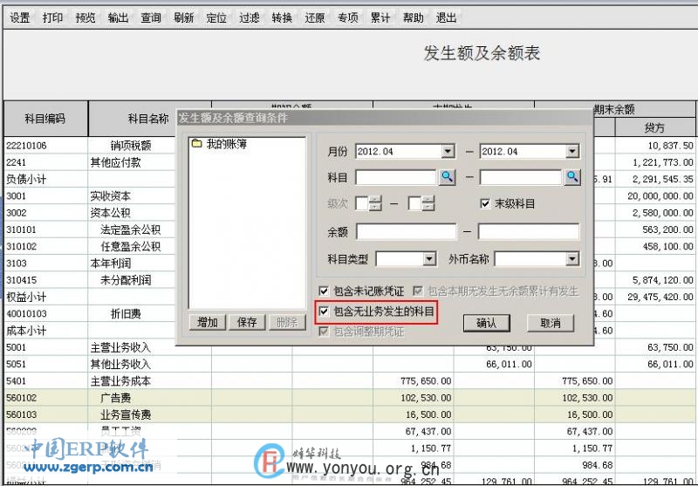
Task: Click the 贷方 column header
Action: point(654,128)
